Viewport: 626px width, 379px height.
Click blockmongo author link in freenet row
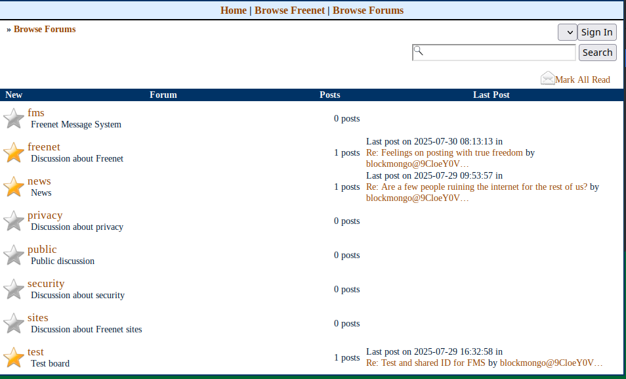coord(417,164)
